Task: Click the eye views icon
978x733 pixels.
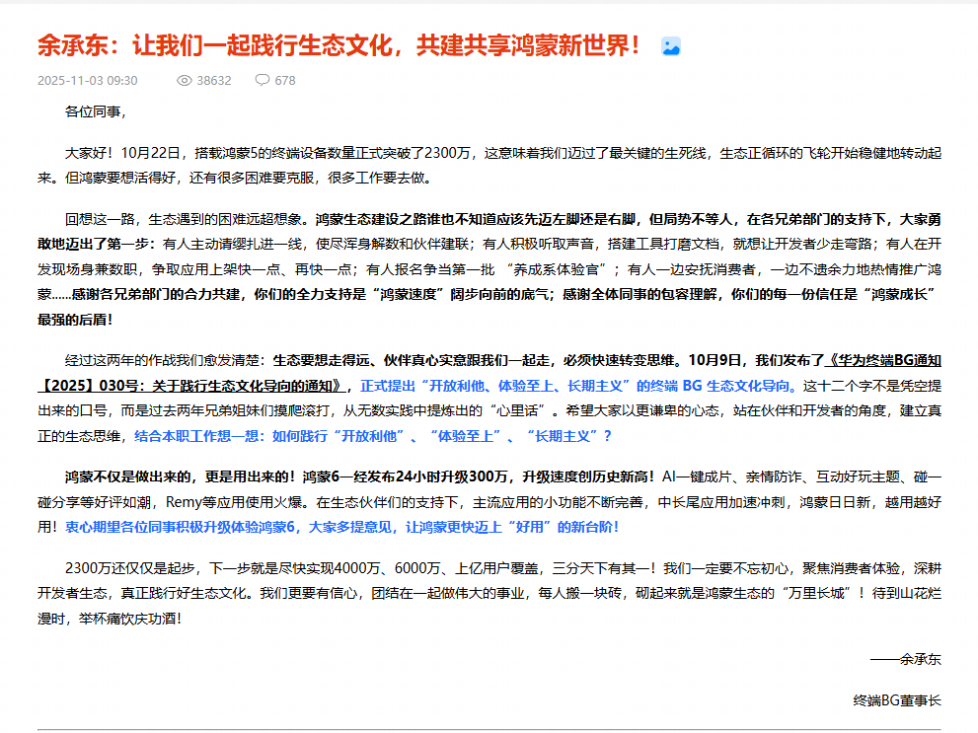Action: (x=184, y=81)
